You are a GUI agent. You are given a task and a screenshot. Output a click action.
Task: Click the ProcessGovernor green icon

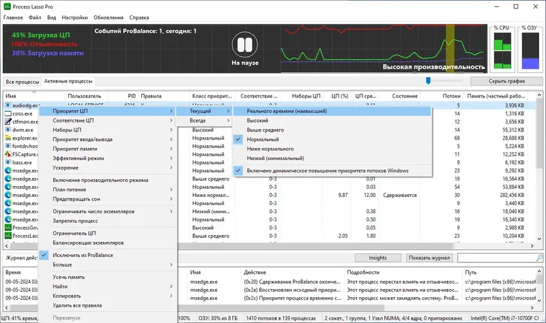click(8, 228)
